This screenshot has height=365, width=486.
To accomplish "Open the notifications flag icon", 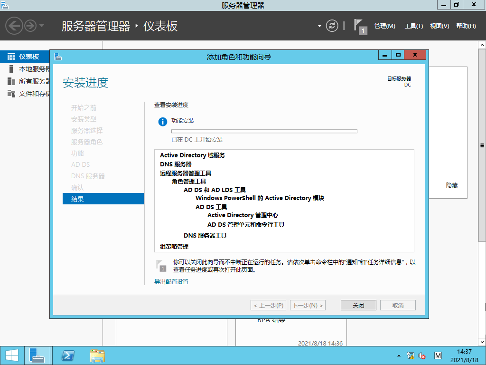I will click(360, 27).
